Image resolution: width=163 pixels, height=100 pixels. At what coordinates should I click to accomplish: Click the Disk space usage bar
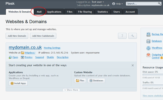click(x=153, y=75)
